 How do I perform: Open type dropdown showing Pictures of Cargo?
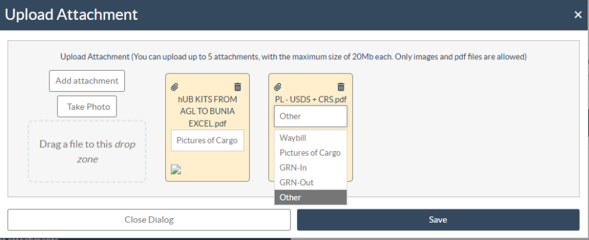click(x=207, y=140)
